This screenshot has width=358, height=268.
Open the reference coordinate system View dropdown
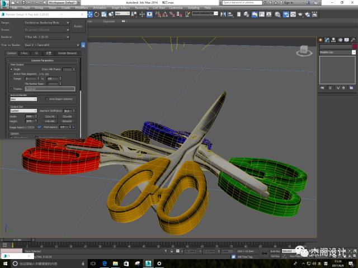click(x=123, y=13)
